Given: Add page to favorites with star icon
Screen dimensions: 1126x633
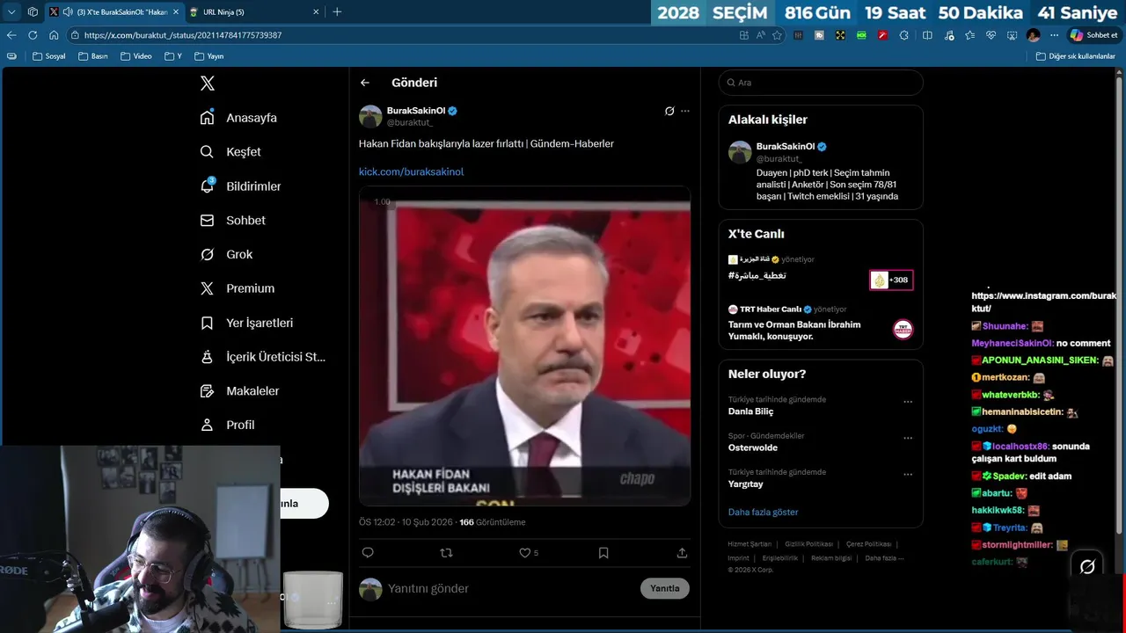Looking at the screenshot, I should click(777, 35).
